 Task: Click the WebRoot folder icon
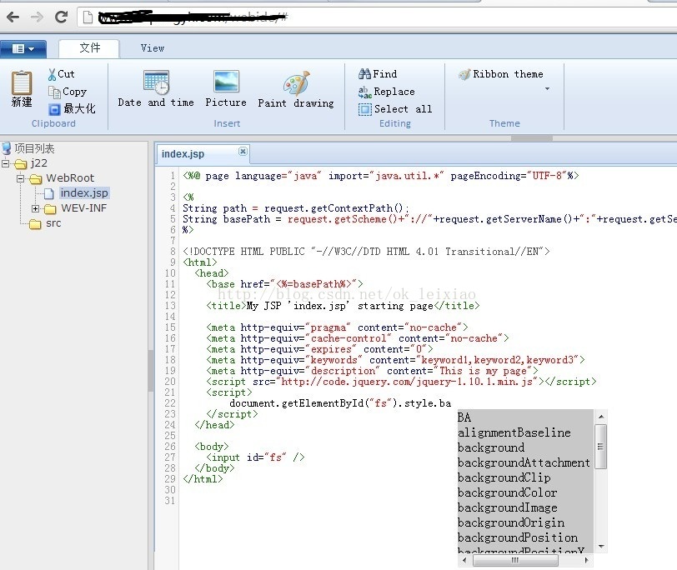(x=36, y=178)
